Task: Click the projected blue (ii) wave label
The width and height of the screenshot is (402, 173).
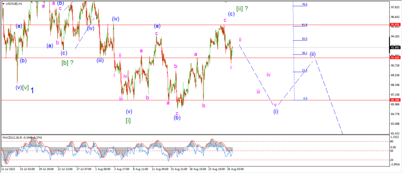Action: (312, 54)
